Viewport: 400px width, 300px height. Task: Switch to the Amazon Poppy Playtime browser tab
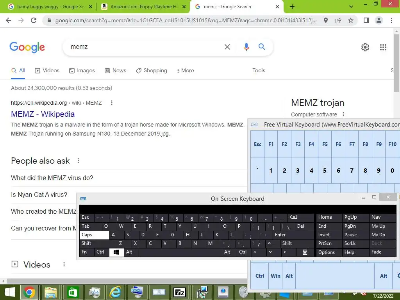pyautogui.click(x=144, y=7)
